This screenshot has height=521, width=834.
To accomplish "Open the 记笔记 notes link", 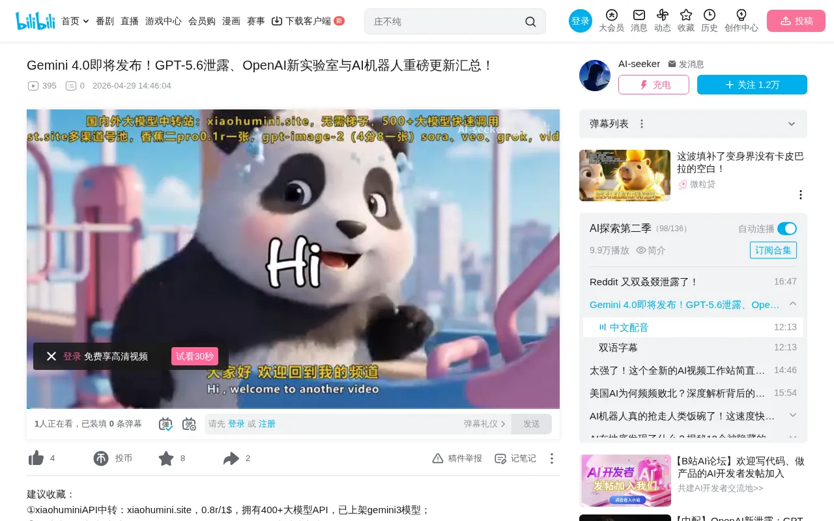I will pos(515,458).
